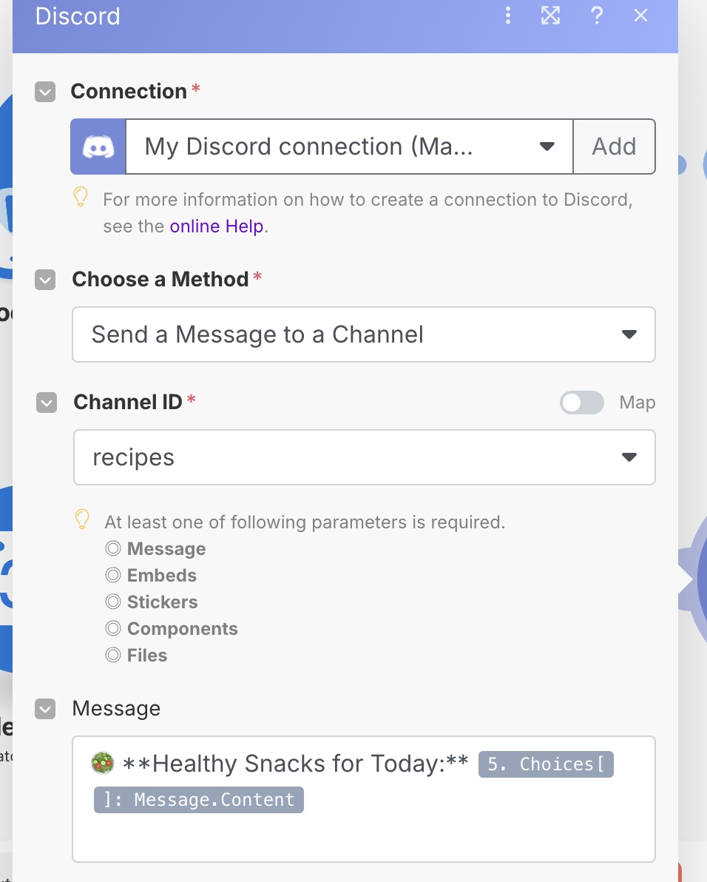Image resolution: width=707 pixels, height=882 pixels.
Task: Click the salad emoji in the message
Action: tap(103, 764)
